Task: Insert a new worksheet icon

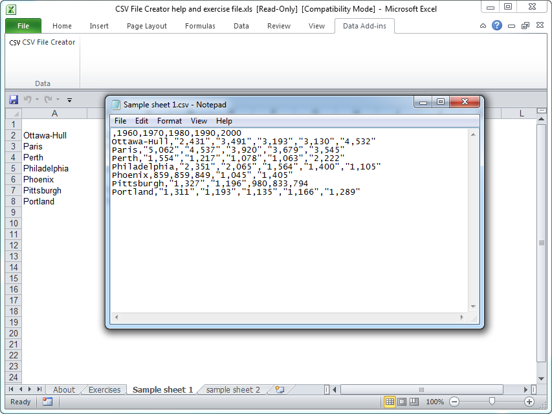Action: (x=280, y=389)
